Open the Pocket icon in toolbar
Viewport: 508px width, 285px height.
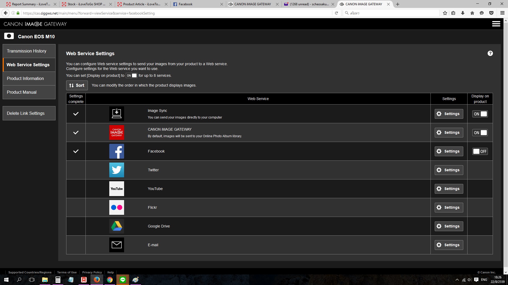[x=491, y=13]
